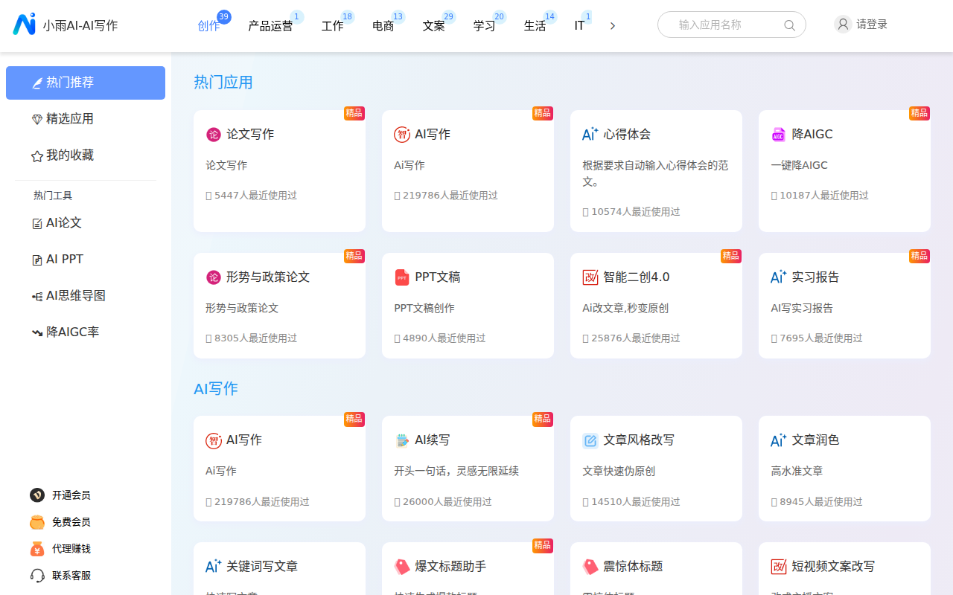
Task: Click the search magnifier icon
Action: pyautogui.click(x=789, y=25)
